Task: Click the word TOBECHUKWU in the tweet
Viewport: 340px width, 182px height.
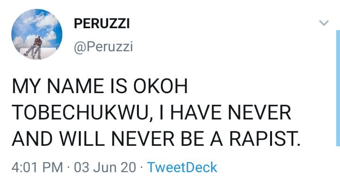Action: (x=82, y=112)
